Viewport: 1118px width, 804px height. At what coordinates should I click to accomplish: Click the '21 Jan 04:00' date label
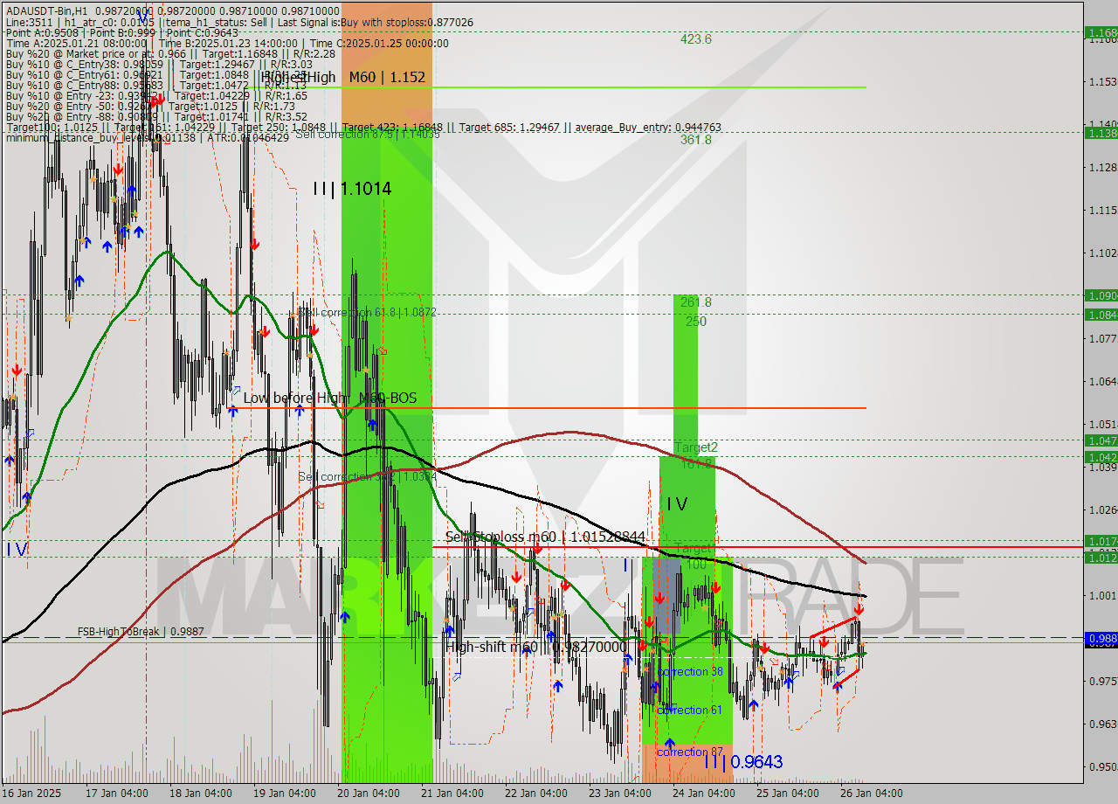[454, 794]
